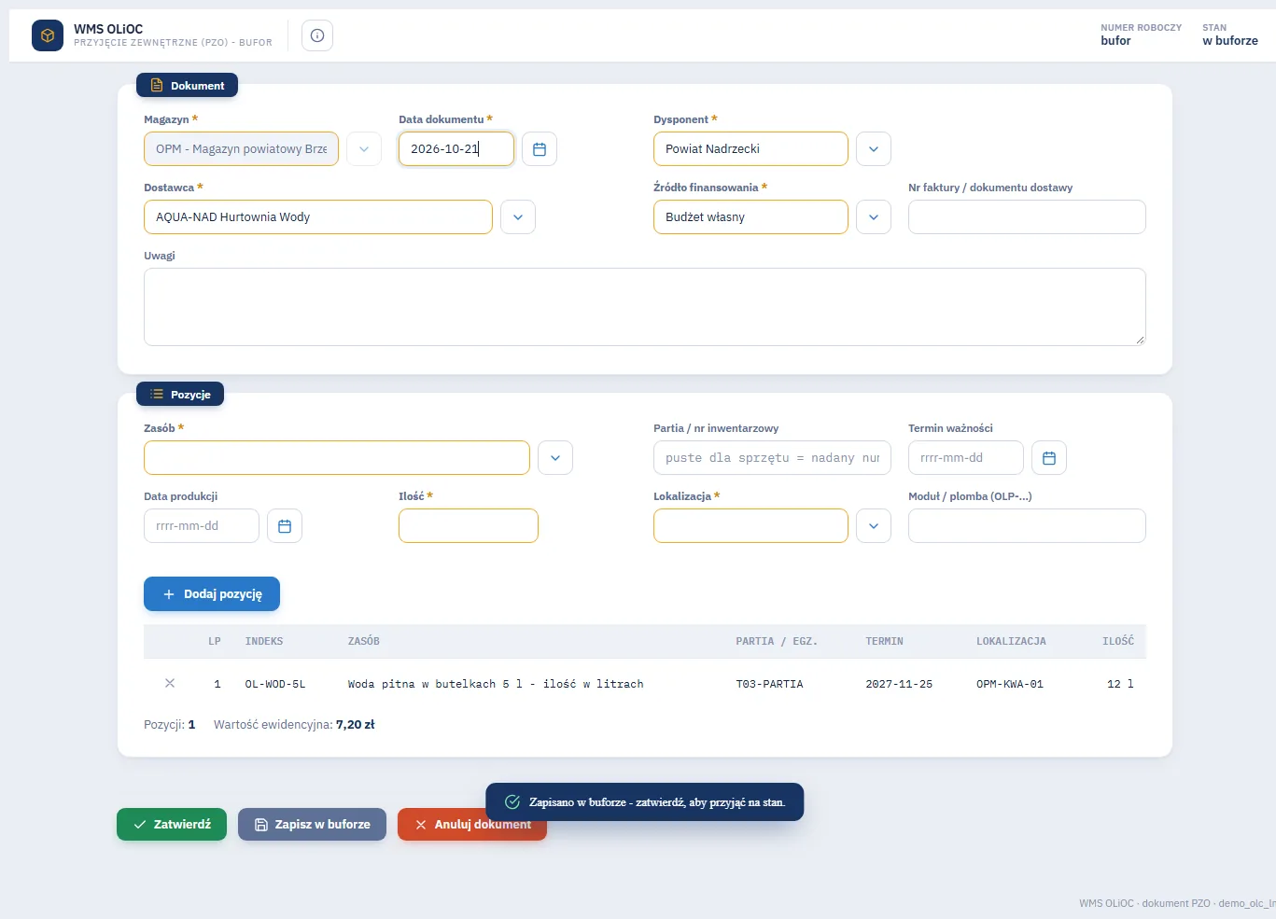Click Zapisz w buforze button
The height and width of the screenshot is (919, 1276).
312,825
